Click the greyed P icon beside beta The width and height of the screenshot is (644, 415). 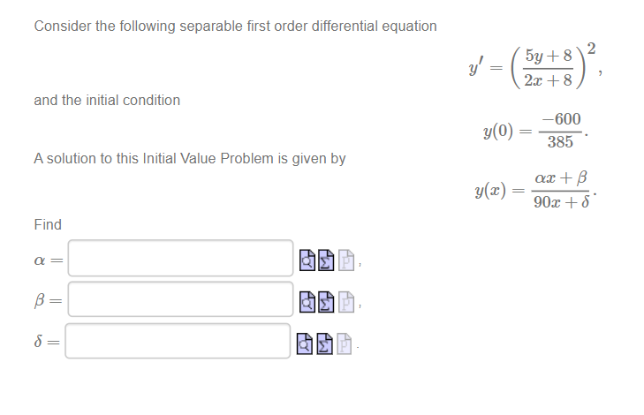(x=345, y=302)
